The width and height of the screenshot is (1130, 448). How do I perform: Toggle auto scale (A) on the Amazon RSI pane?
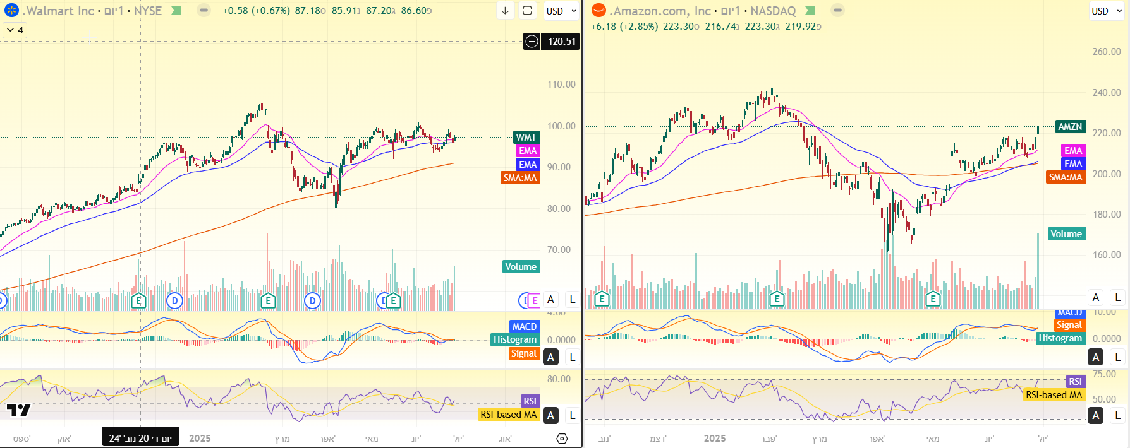pyautogui.click(x=1096, y=415)
